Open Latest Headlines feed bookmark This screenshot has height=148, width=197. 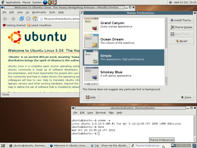coord(39,25)
